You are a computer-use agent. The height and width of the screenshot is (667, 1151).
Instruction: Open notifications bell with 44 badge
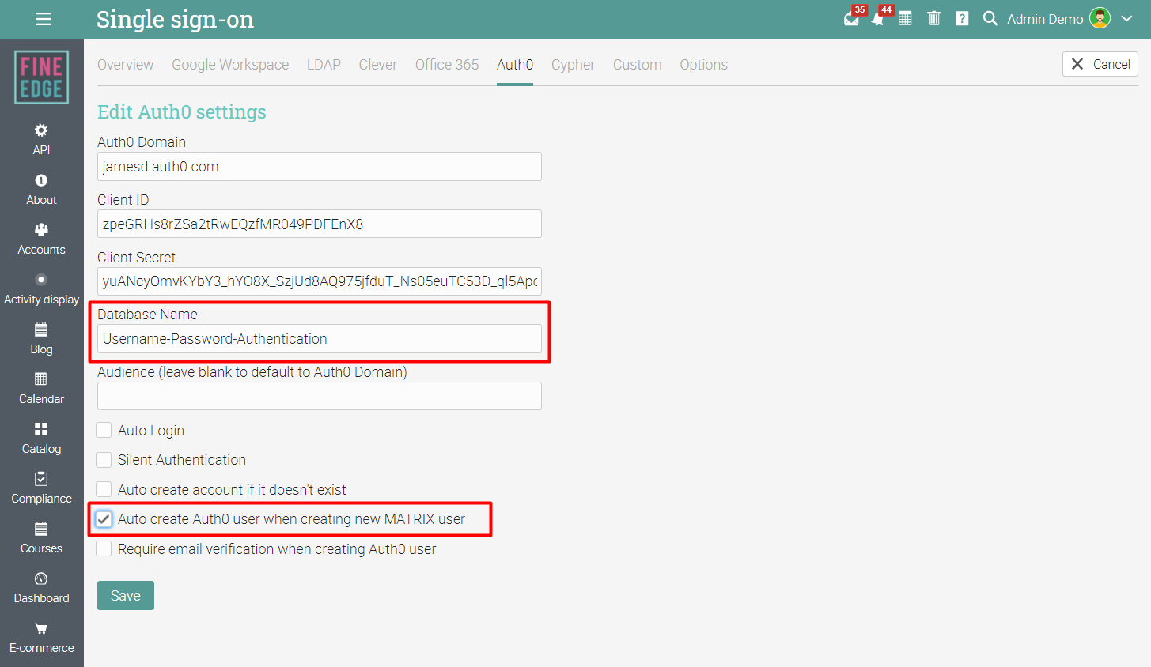[x=878, y=19]
